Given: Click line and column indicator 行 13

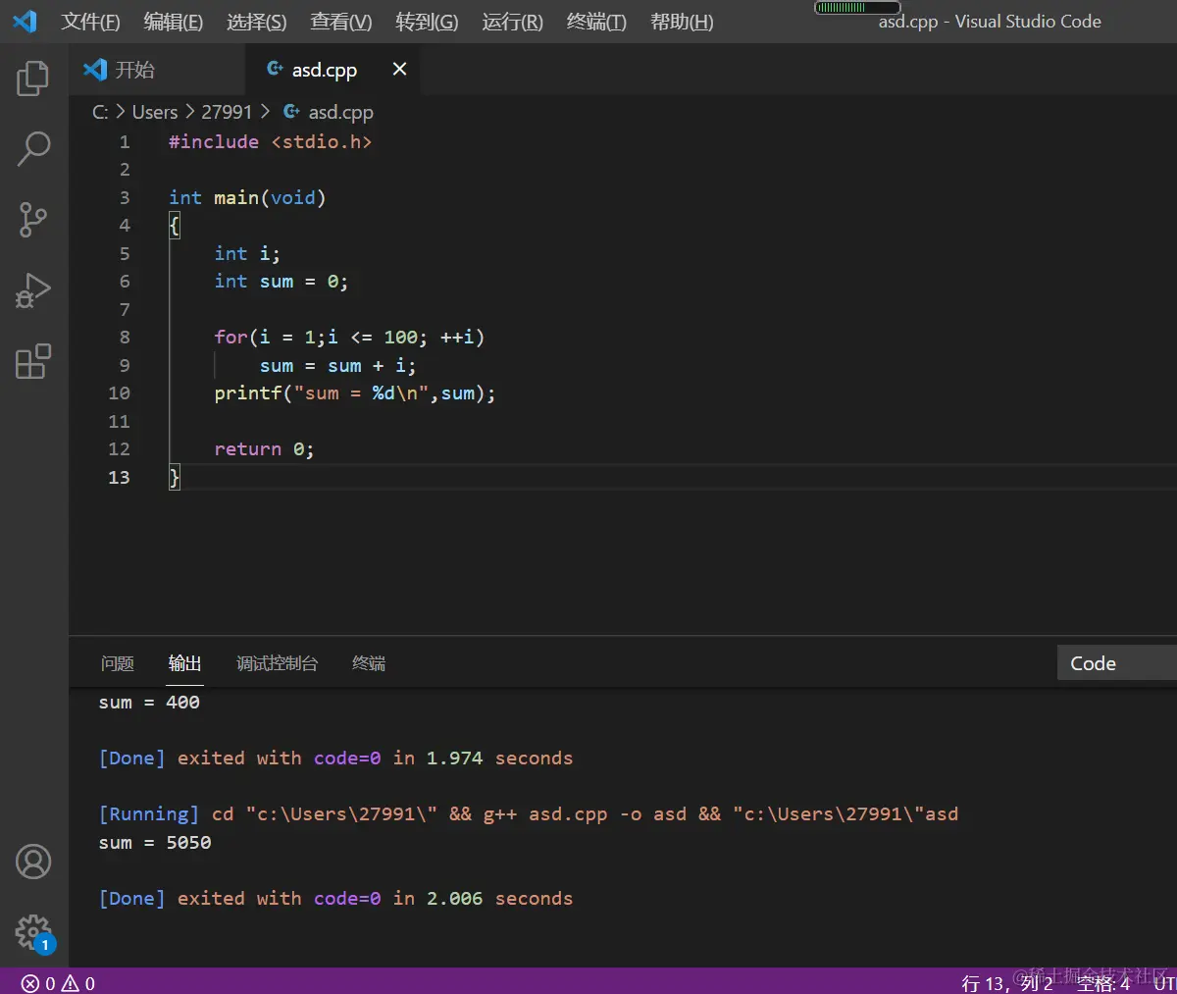Looking at the screenshot, I should pos(1007,983).
